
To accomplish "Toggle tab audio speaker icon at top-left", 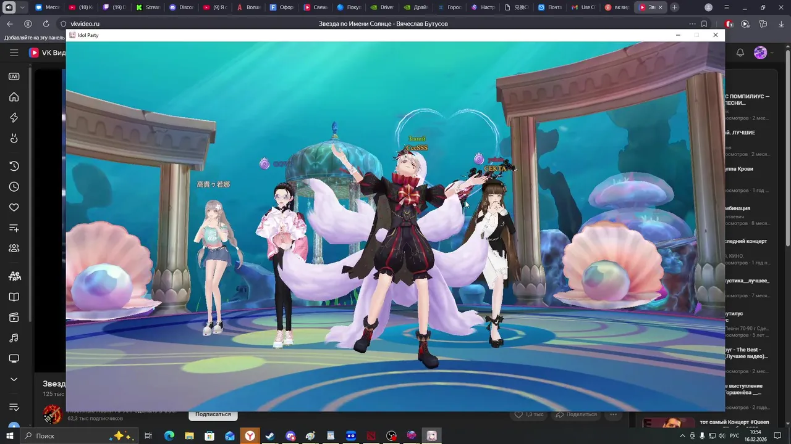I will pos(9,7).
